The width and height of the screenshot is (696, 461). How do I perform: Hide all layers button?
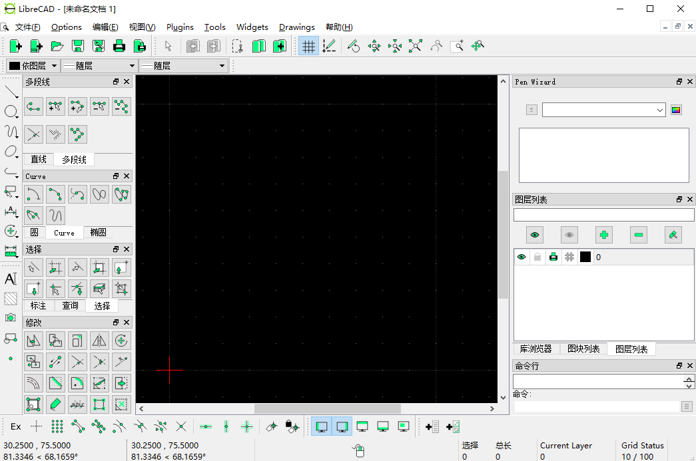[569, 235]
